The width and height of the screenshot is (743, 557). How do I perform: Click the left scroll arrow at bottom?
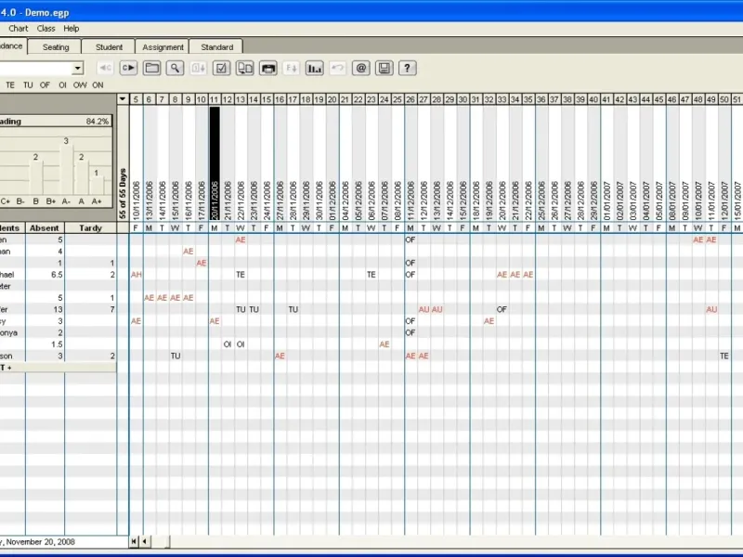(145, 541)
